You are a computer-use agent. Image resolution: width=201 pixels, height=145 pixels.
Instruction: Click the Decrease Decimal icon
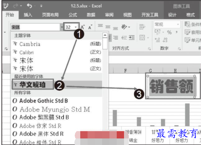click(x=165, y=40)
